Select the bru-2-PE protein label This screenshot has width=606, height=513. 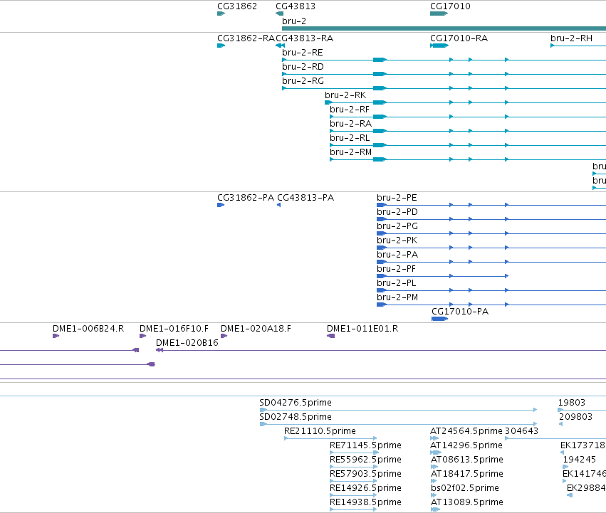click(x=397, y=198)
